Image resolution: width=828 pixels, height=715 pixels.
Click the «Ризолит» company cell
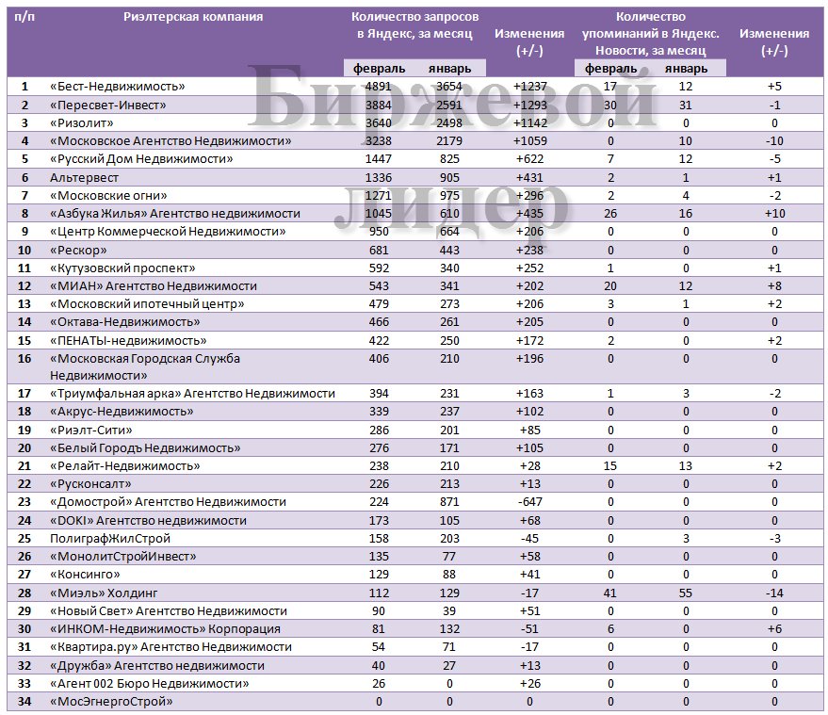click(81, 123)
